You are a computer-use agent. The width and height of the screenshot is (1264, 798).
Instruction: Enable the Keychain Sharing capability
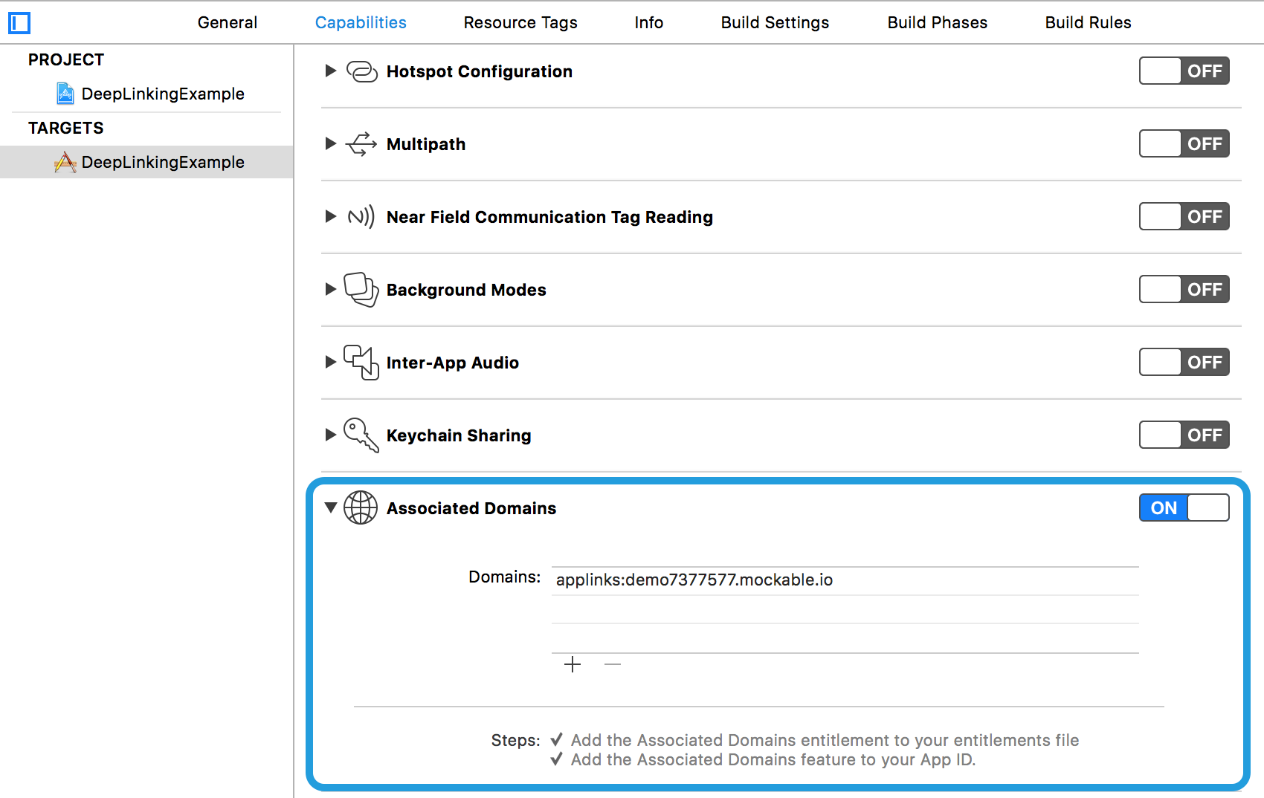click(1184, 435)
